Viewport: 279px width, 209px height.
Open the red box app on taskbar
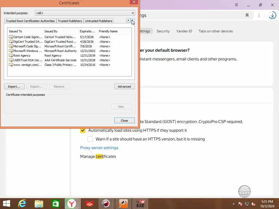[x=89, y=204]
